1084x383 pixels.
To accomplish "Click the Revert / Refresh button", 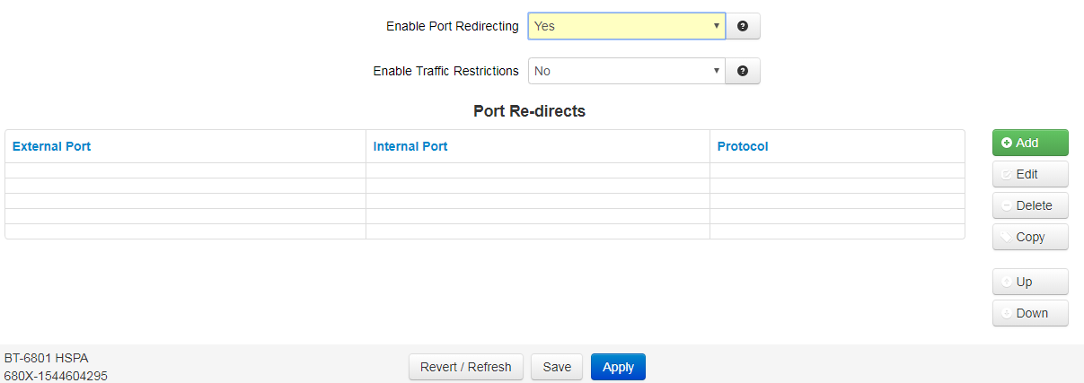I will [x=466, y=367].
